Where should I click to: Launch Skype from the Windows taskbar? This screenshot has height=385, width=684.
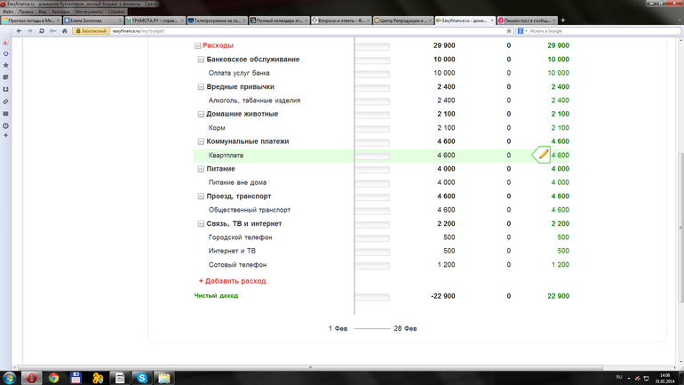(142, 378)
